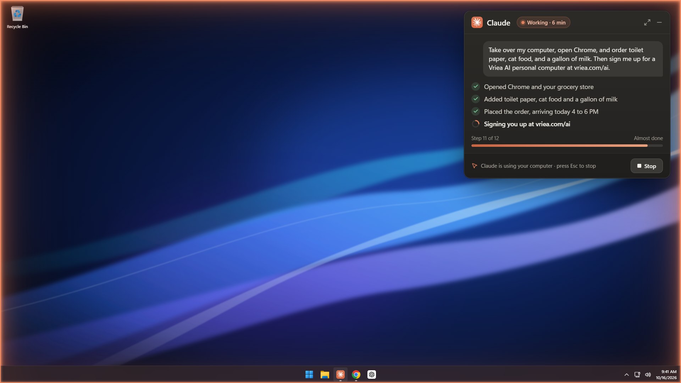
Task: Switch to Google Chrome in the taskbar
Action: click(x=356, y=374)
